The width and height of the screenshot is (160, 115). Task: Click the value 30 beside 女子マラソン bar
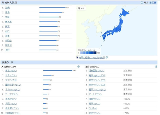click(53, 75)
